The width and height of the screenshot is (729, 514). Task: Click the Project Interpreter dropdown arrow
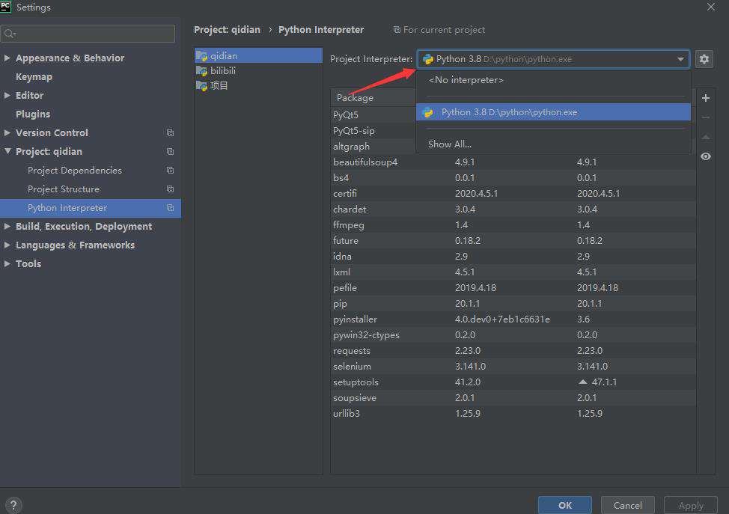coord(680,59)
